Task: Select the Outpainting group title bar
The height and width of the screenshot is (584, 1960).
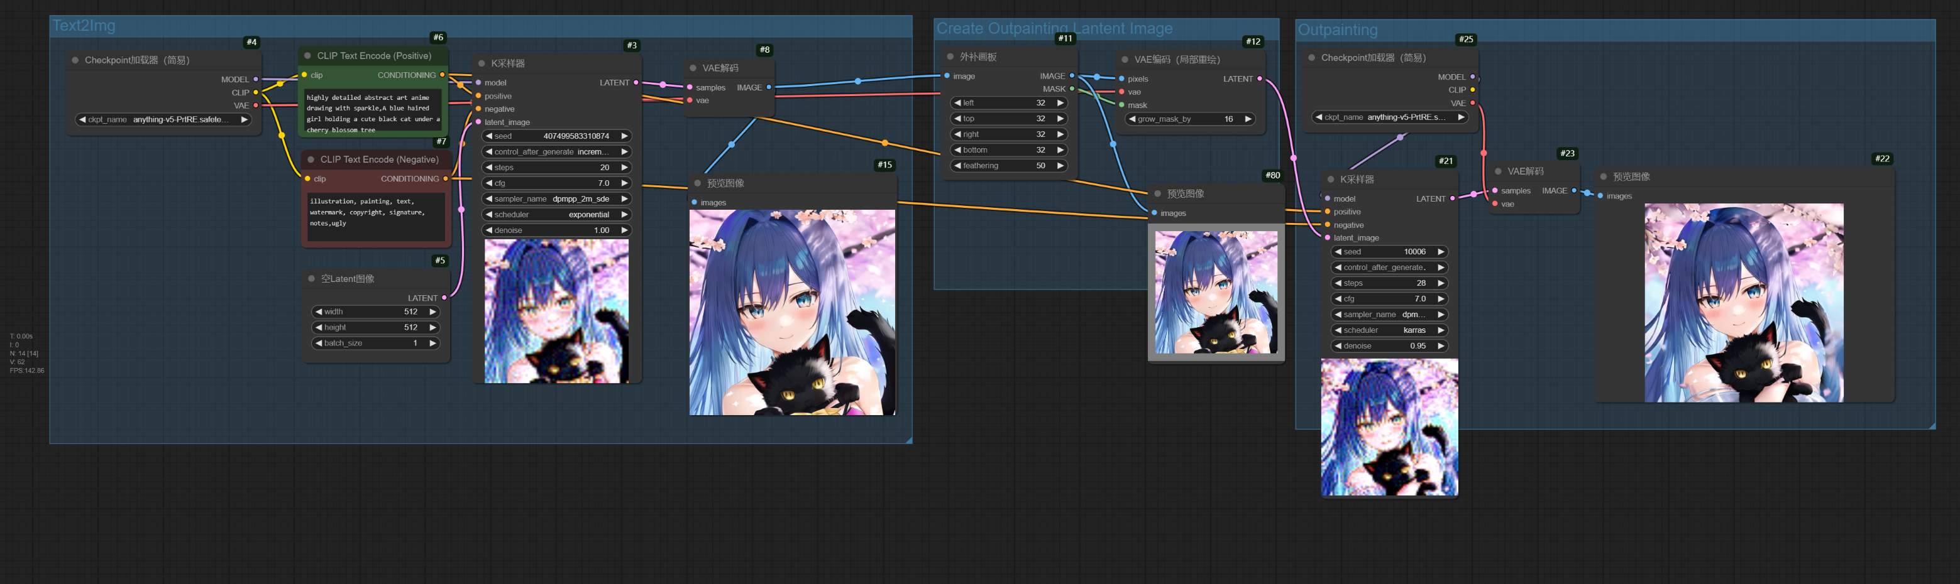Action: [x=1338, y=30]
